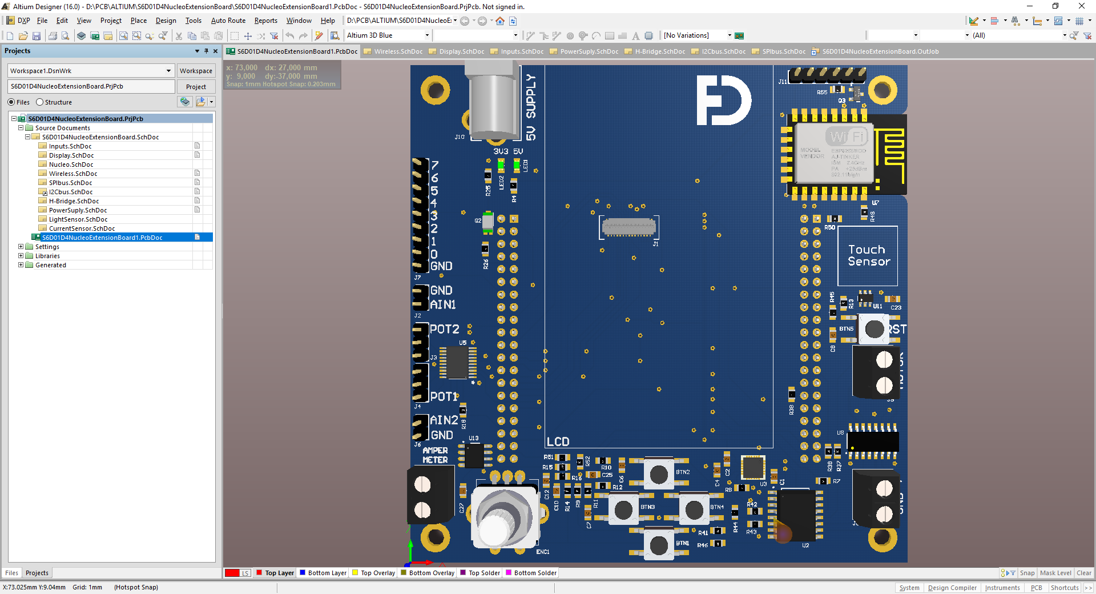
Task: Expand the Libraries folder
Action: [x=21, y=256]
